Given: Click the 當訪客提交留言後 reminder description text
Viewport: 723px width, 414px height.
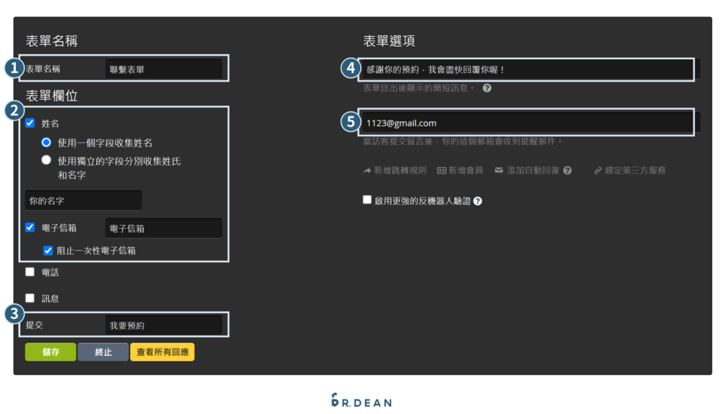Looking at the screenshot, I should (x=463, y=142).
